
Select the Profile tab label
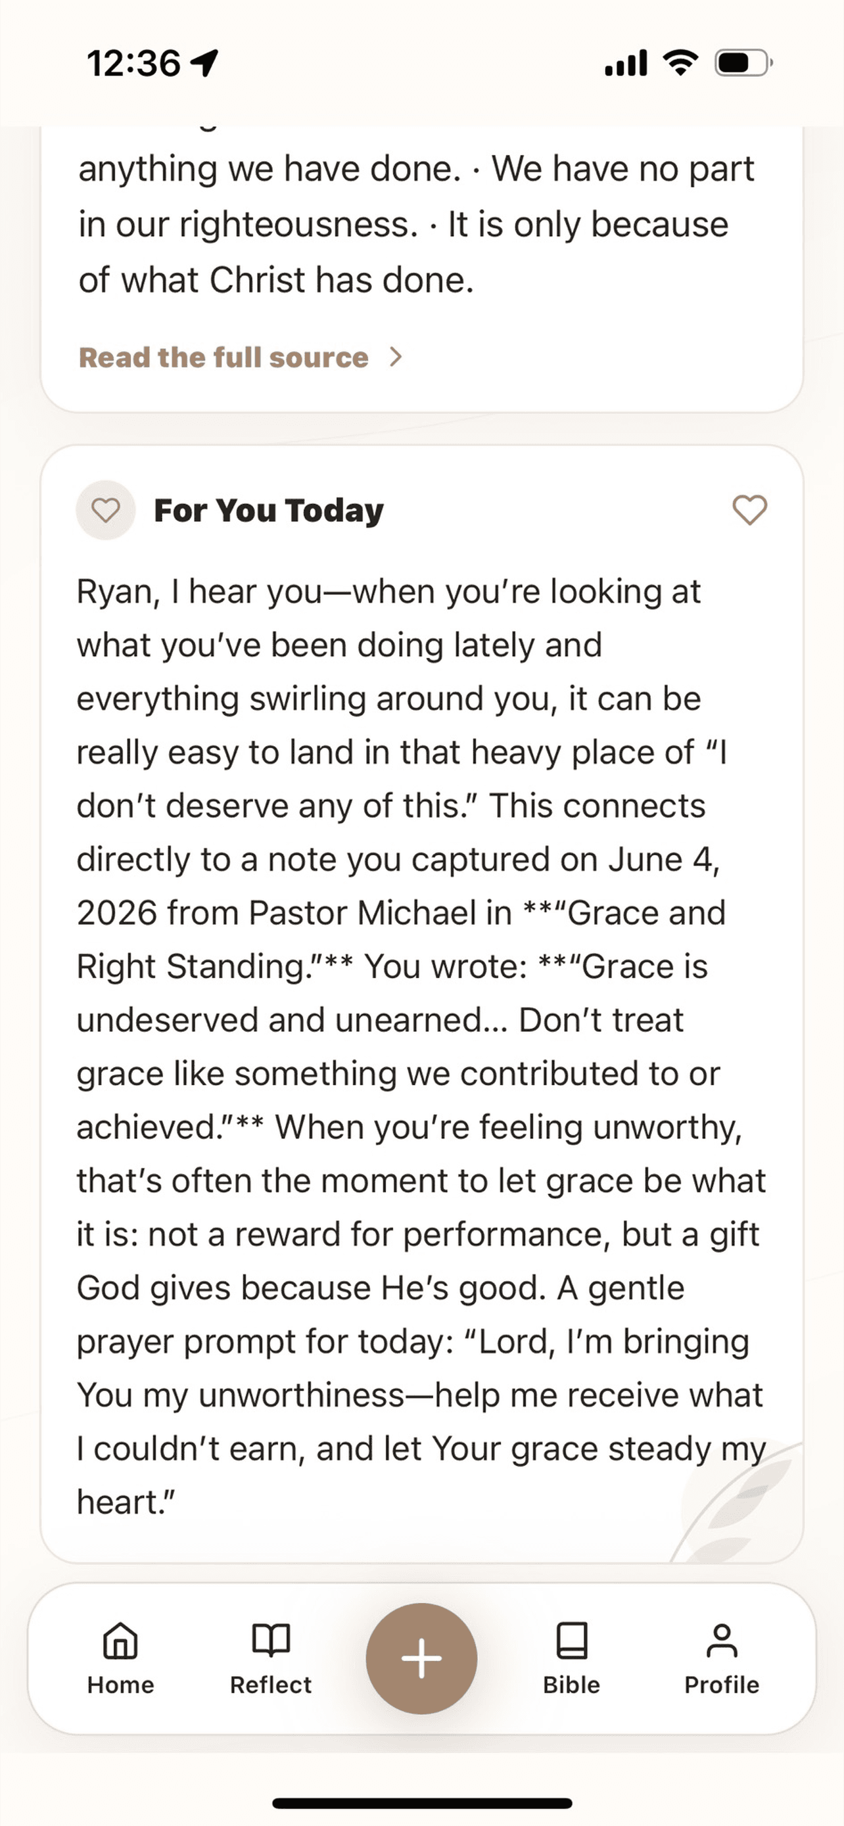(x=721, y=1685)
